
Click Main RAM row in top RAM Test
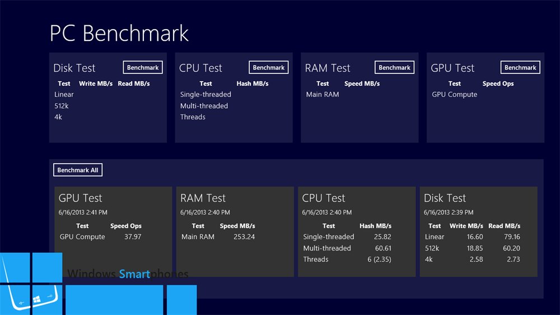(360, 94)
